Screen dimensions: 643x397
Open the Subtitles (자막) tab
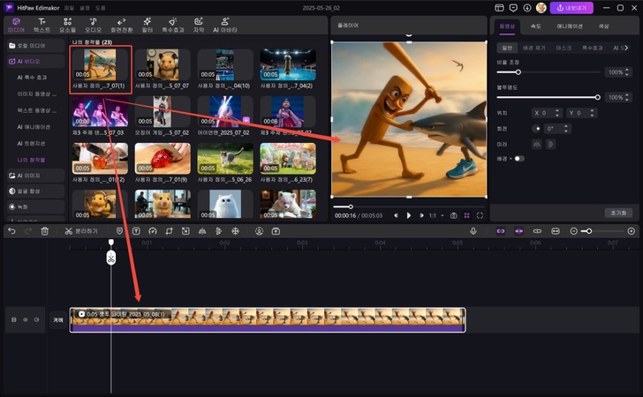[x=199, y=25]
